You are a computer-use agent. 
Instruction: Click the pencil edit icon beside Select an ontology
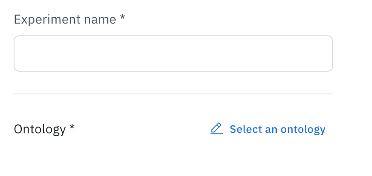click(216, 128)
